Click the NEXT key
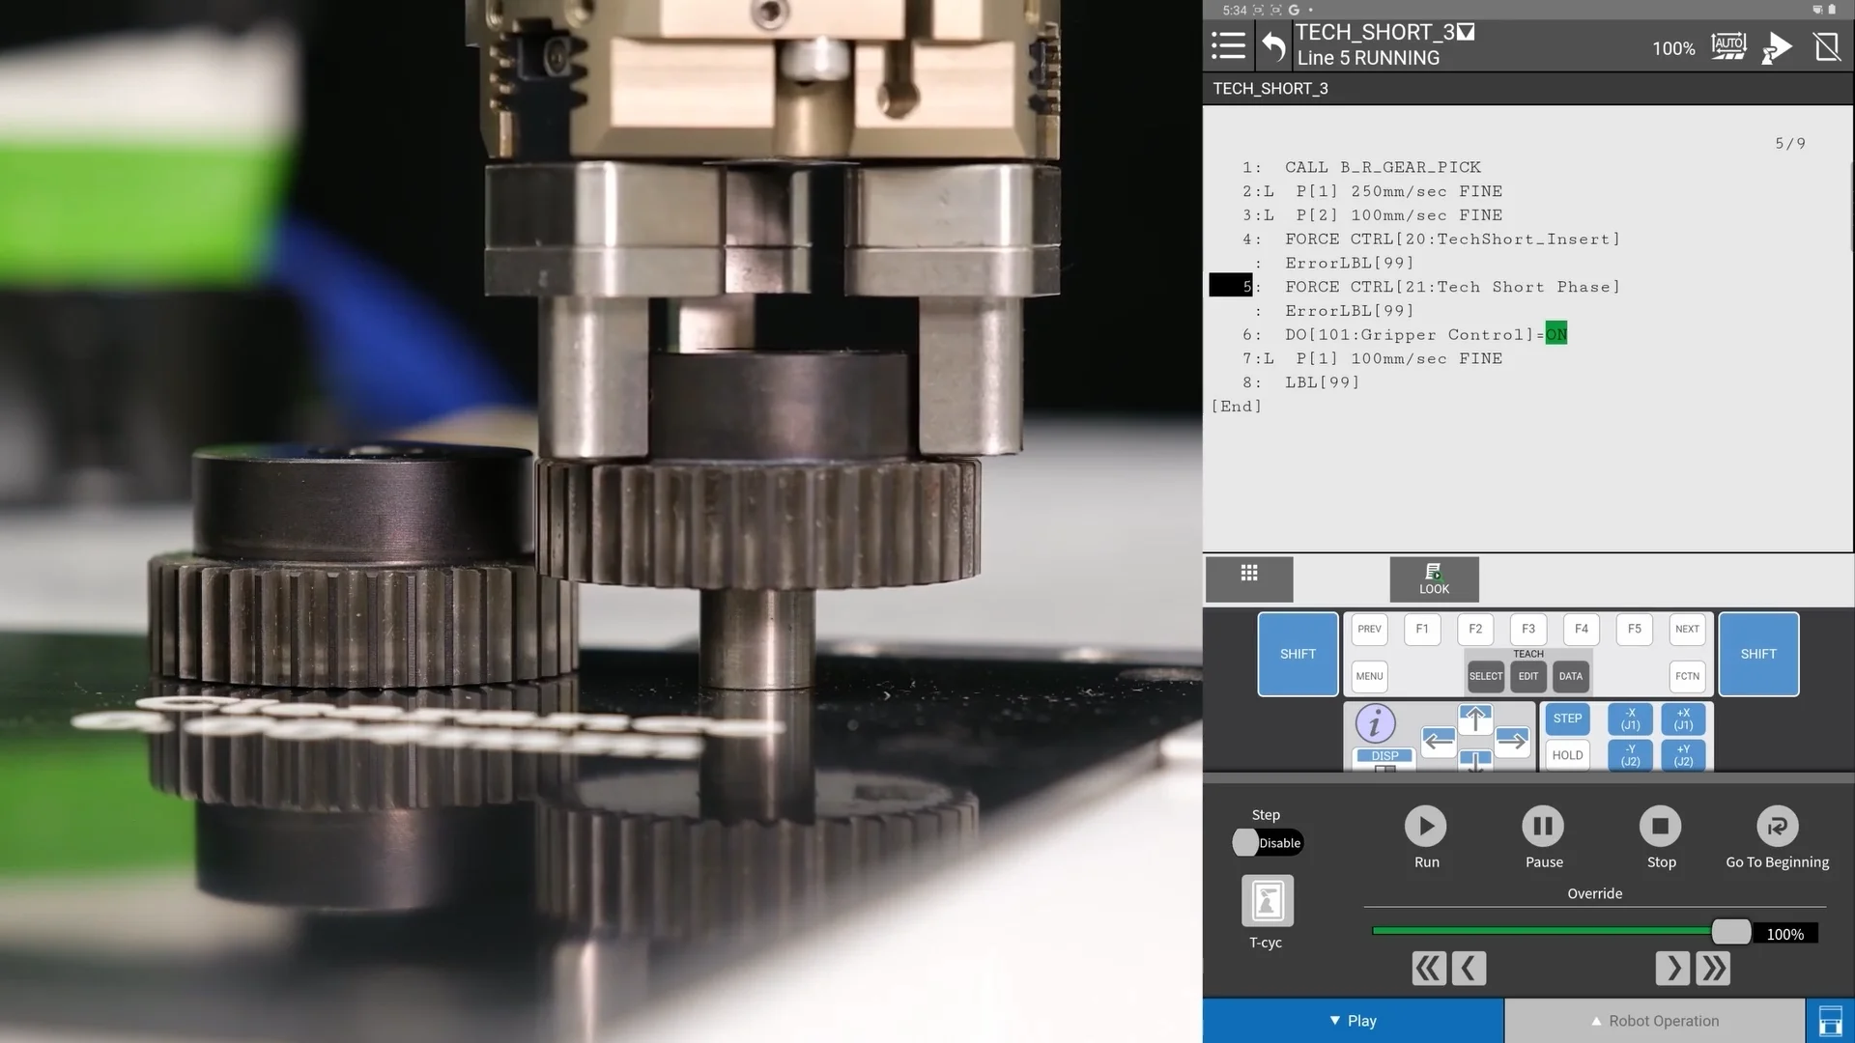This screenshot has width=1855, height=1043. click(1687, 629)
